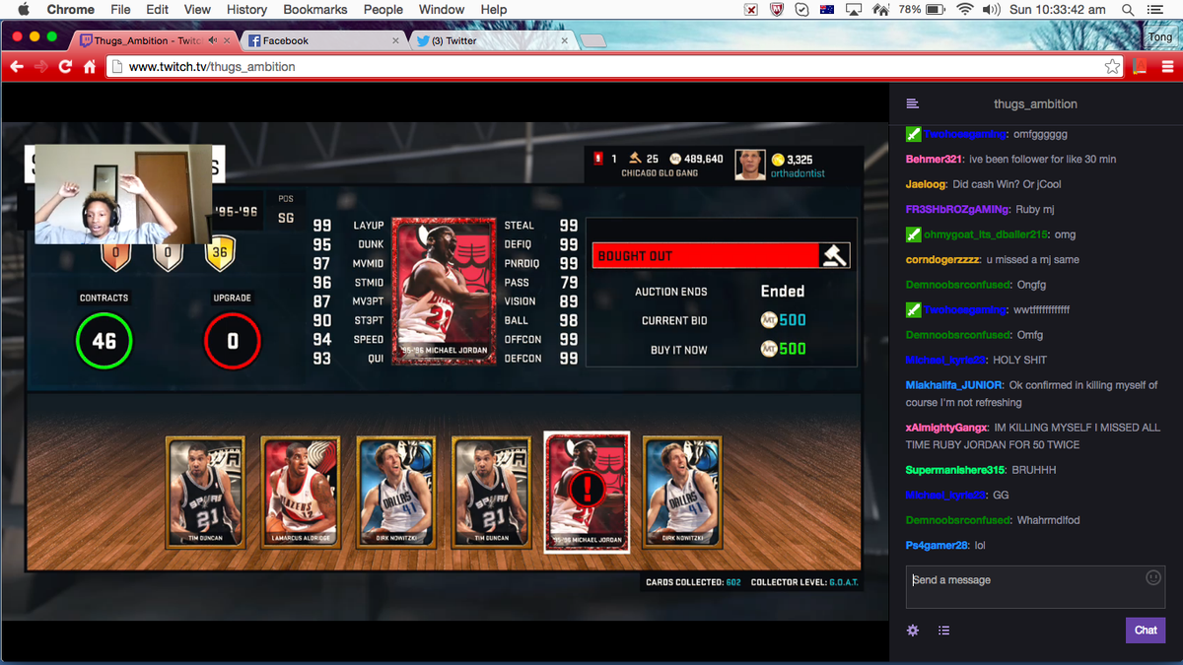Image resolution: width=1183 pixels, height=665 pixels.
Task: Click the Tong profile button
Action: pos(1159,37)
